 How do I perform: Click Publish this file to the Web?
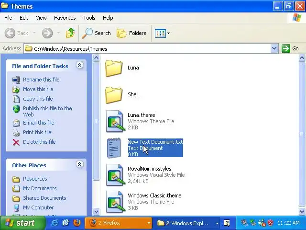click(47, 111)
